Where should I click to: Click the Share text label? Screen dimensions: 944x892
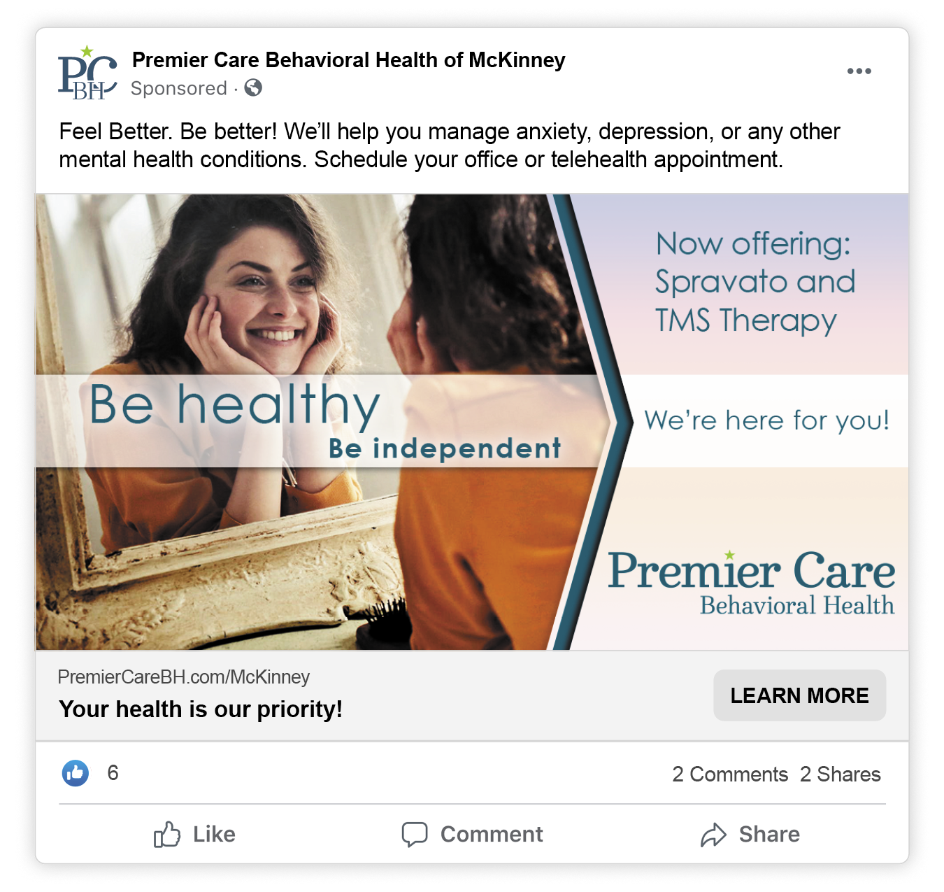769,834
